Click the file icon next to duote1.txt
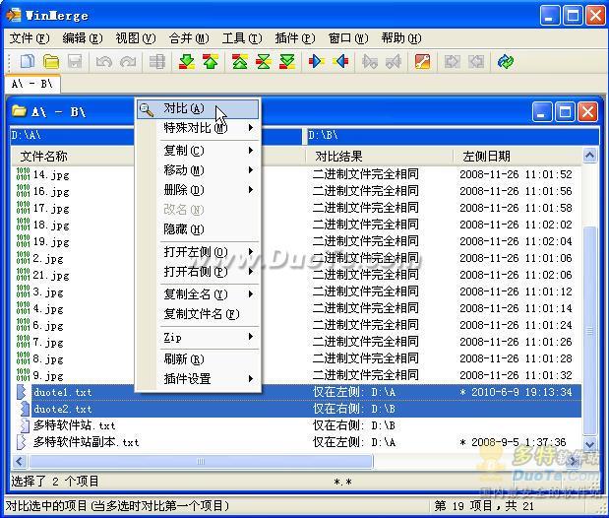609x518 pixels. coord(21,392)
